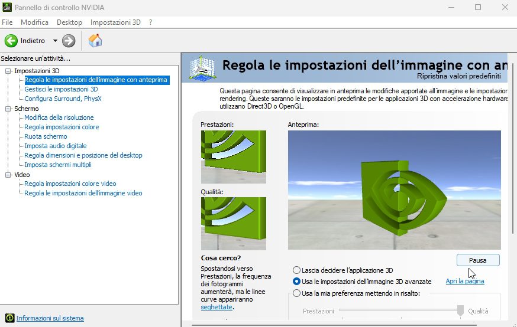Screen dimensions: 517x327
Task: Open 'Gestisci le impostazioni 3D' page
Action: [x=61, y=89]
